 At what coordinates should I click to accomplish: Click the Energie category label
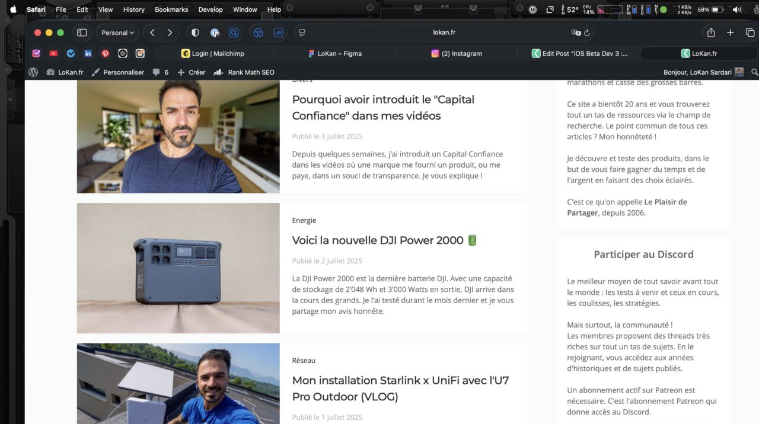(304, 220)
